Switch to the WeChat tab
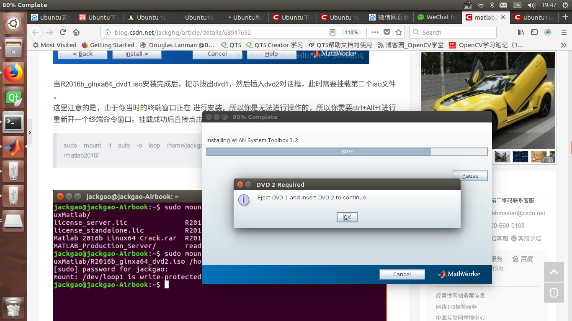This screenshot has width=572, height=321. click(x=438, y=17)
